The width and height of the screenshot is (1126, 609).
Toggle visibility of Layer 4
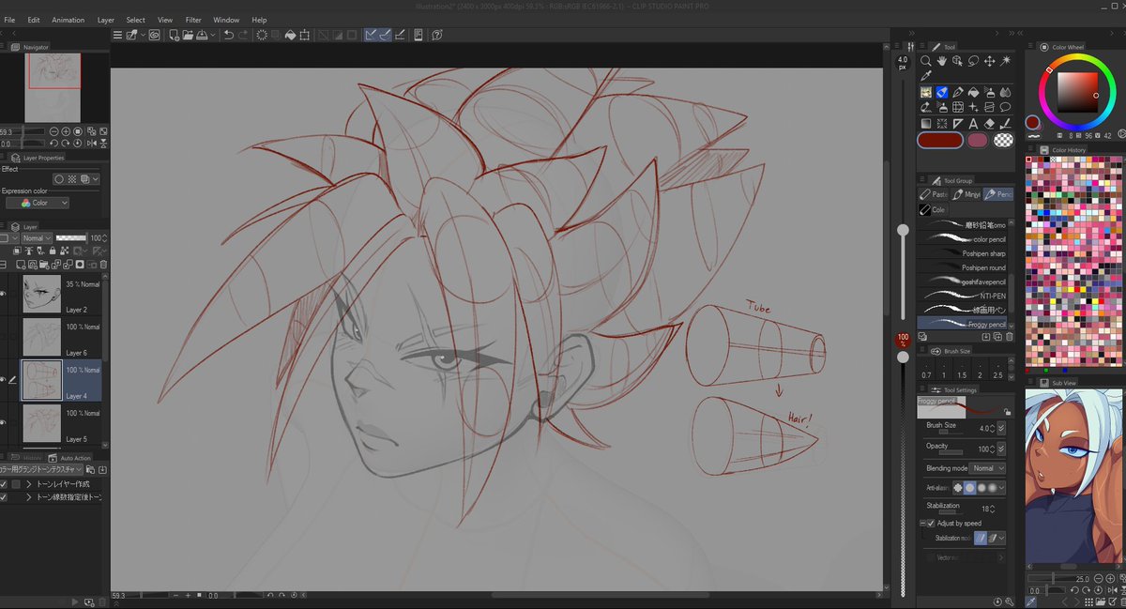coord(4,379)
